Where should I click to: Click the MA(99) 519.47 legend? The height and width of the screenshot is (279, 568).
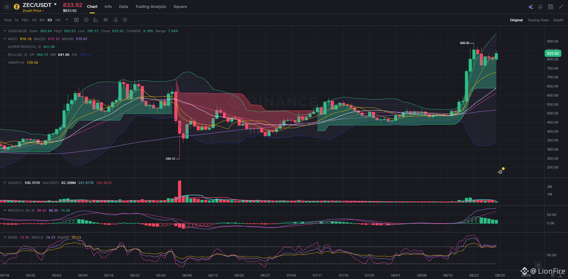tap(75, 39)
